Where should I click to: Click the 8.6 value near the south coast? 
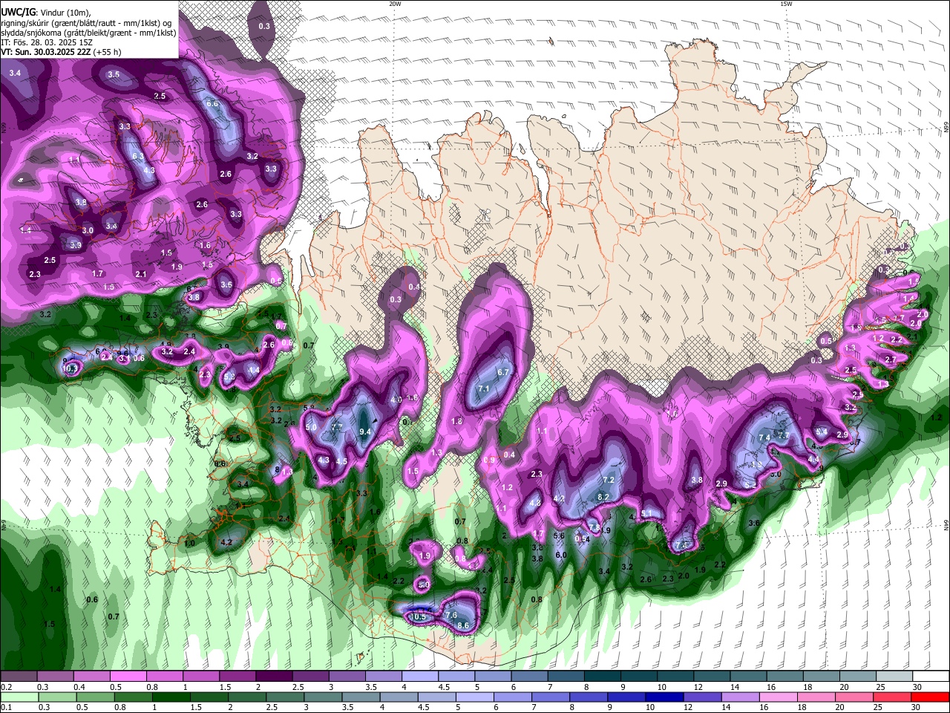[463, 626]
